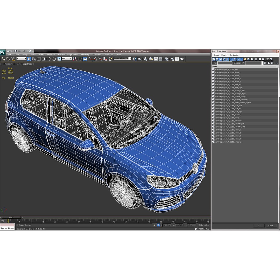Toggle Display Geometry filter in Select From Scene
Screen dimensions: 280x280
tap(214, 59)
